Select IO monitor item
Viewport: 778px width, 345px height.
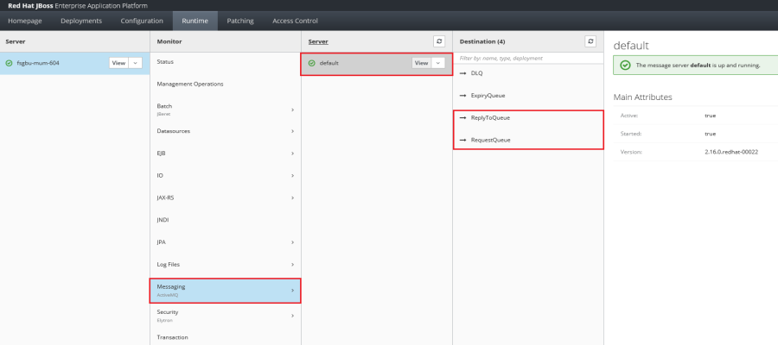[226, 176]
